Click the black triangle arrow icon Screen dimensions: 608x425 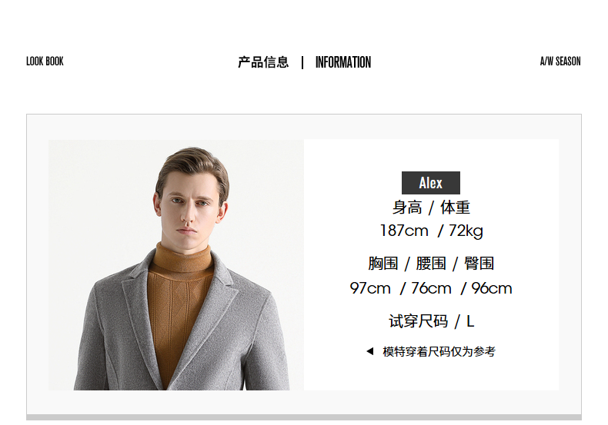(x=370, y=351)
